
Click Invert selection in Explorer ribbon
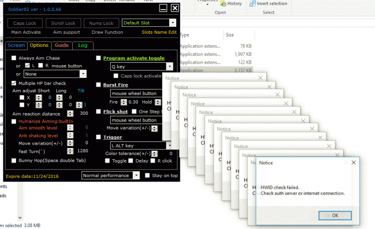tap(268, 4)
